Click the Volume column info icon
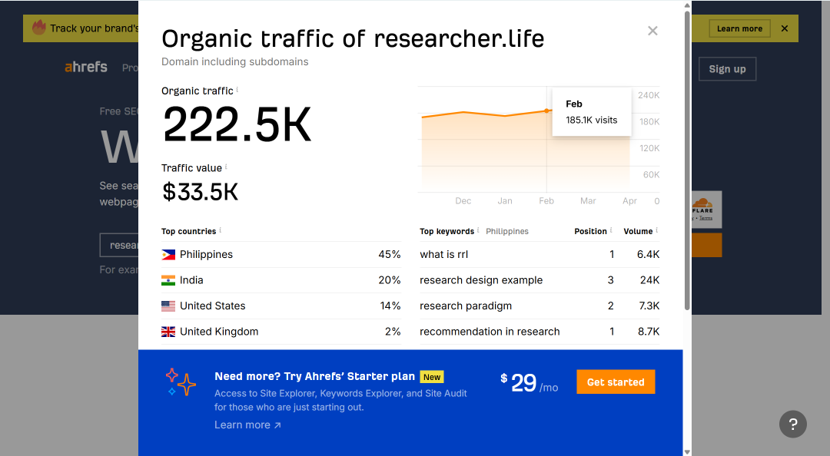 click(x=657, y=230)
